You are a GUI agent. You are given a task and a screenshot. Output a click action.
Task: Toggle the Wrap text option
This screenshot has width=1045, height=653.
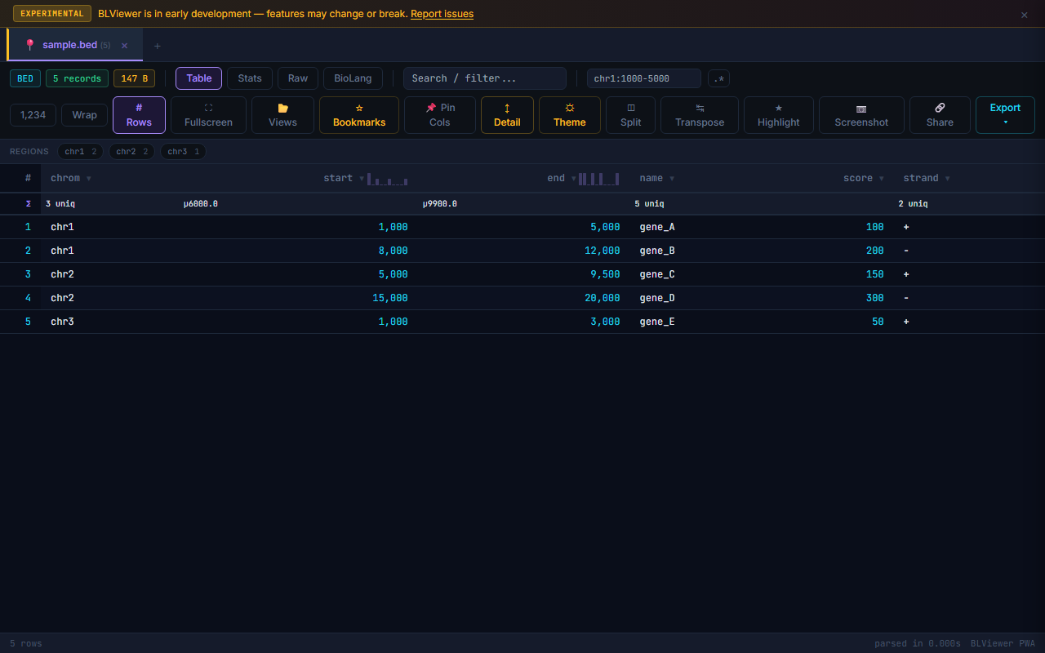coord(84,115)
